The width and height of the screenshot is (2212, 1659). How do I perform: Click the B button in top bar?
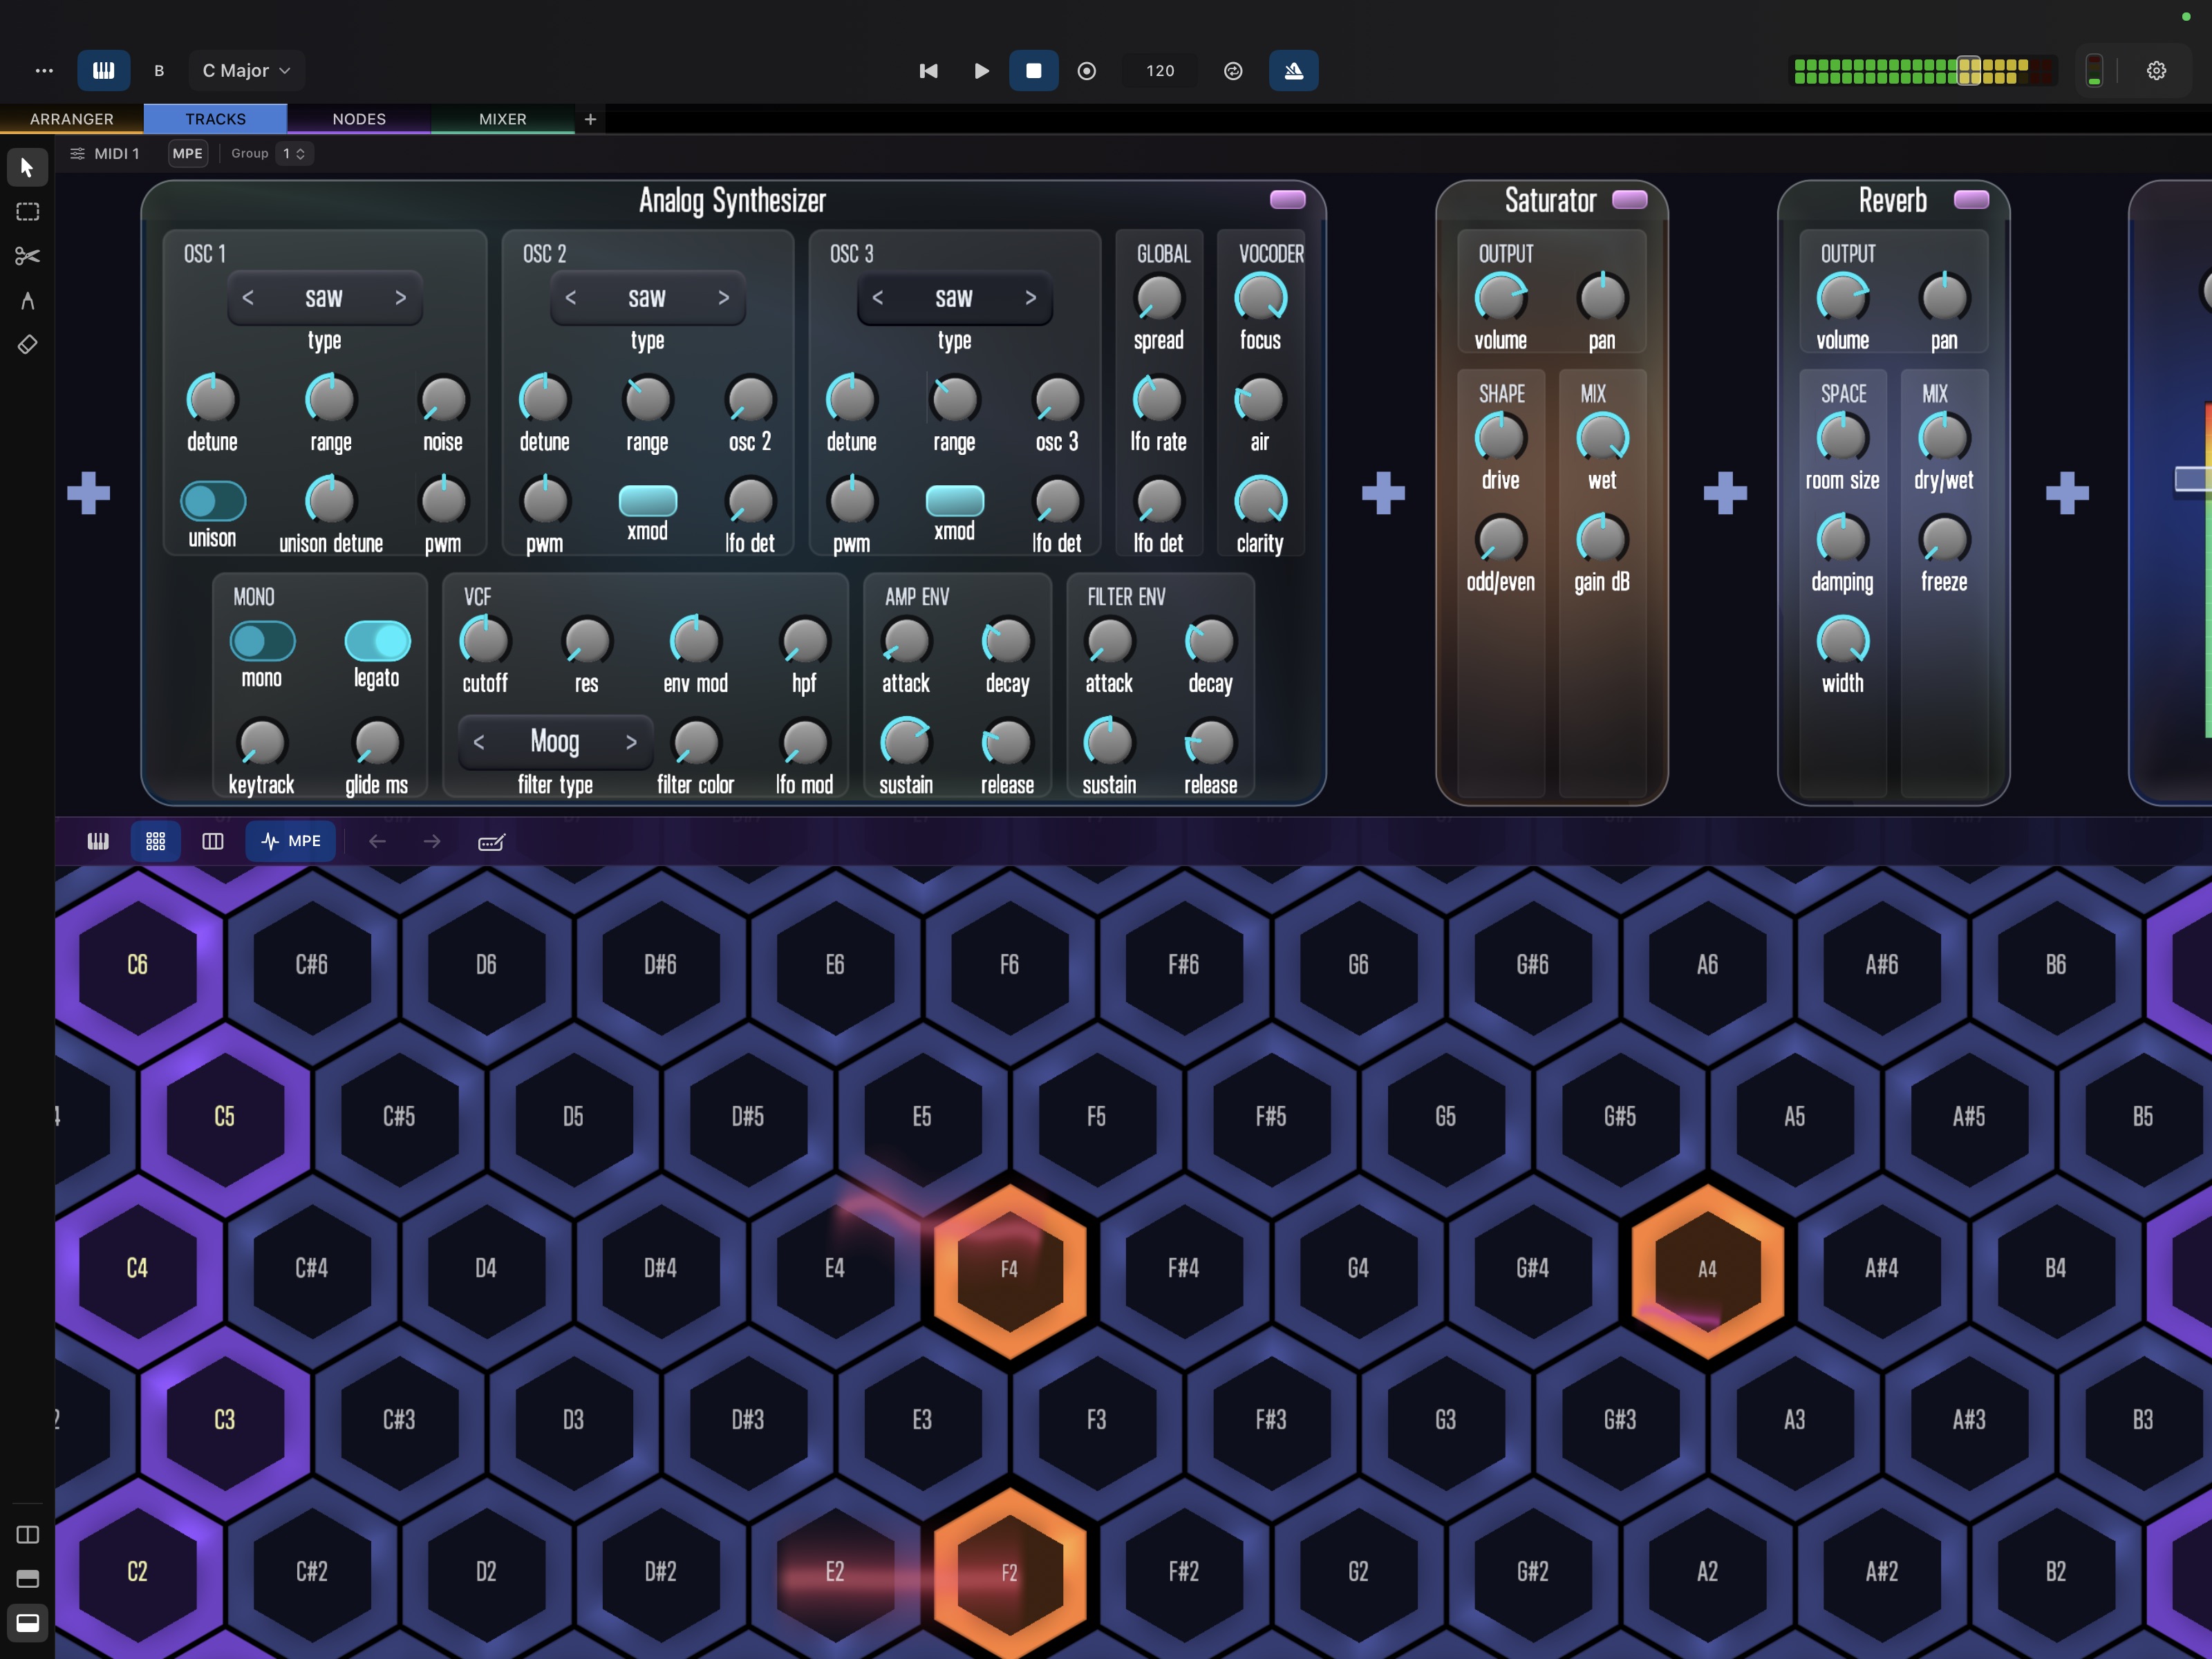159,71
